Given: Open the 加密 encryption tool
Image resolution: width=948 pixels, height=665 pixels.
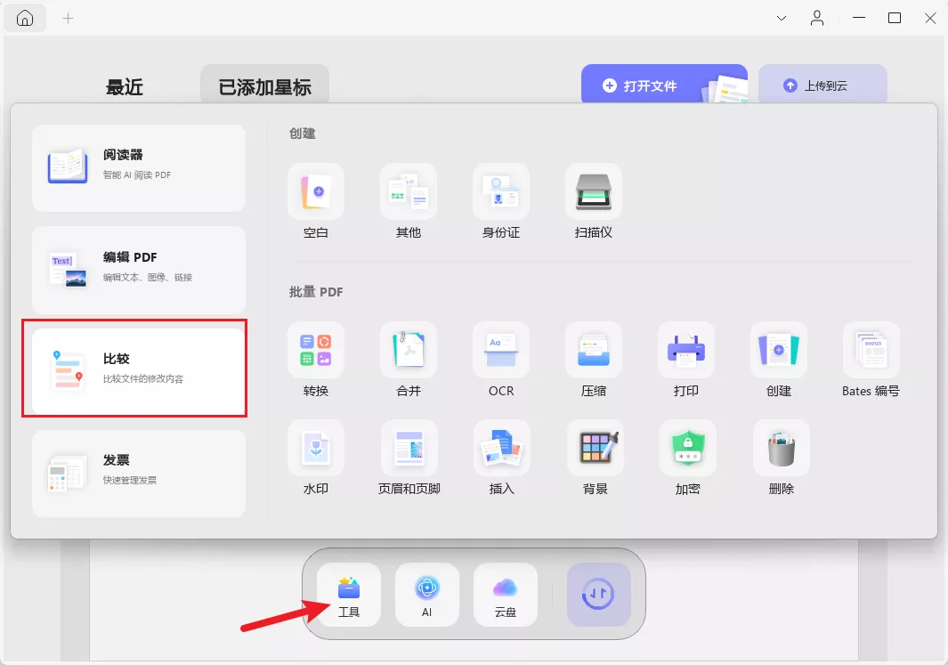Looking at the screenshot, I should pyautogui.click(x=686, y=457).
